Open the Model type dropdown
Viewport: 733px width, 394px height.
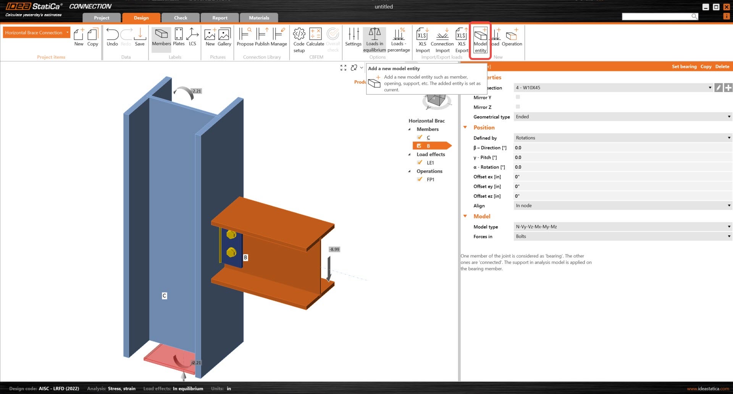[622, 227]
